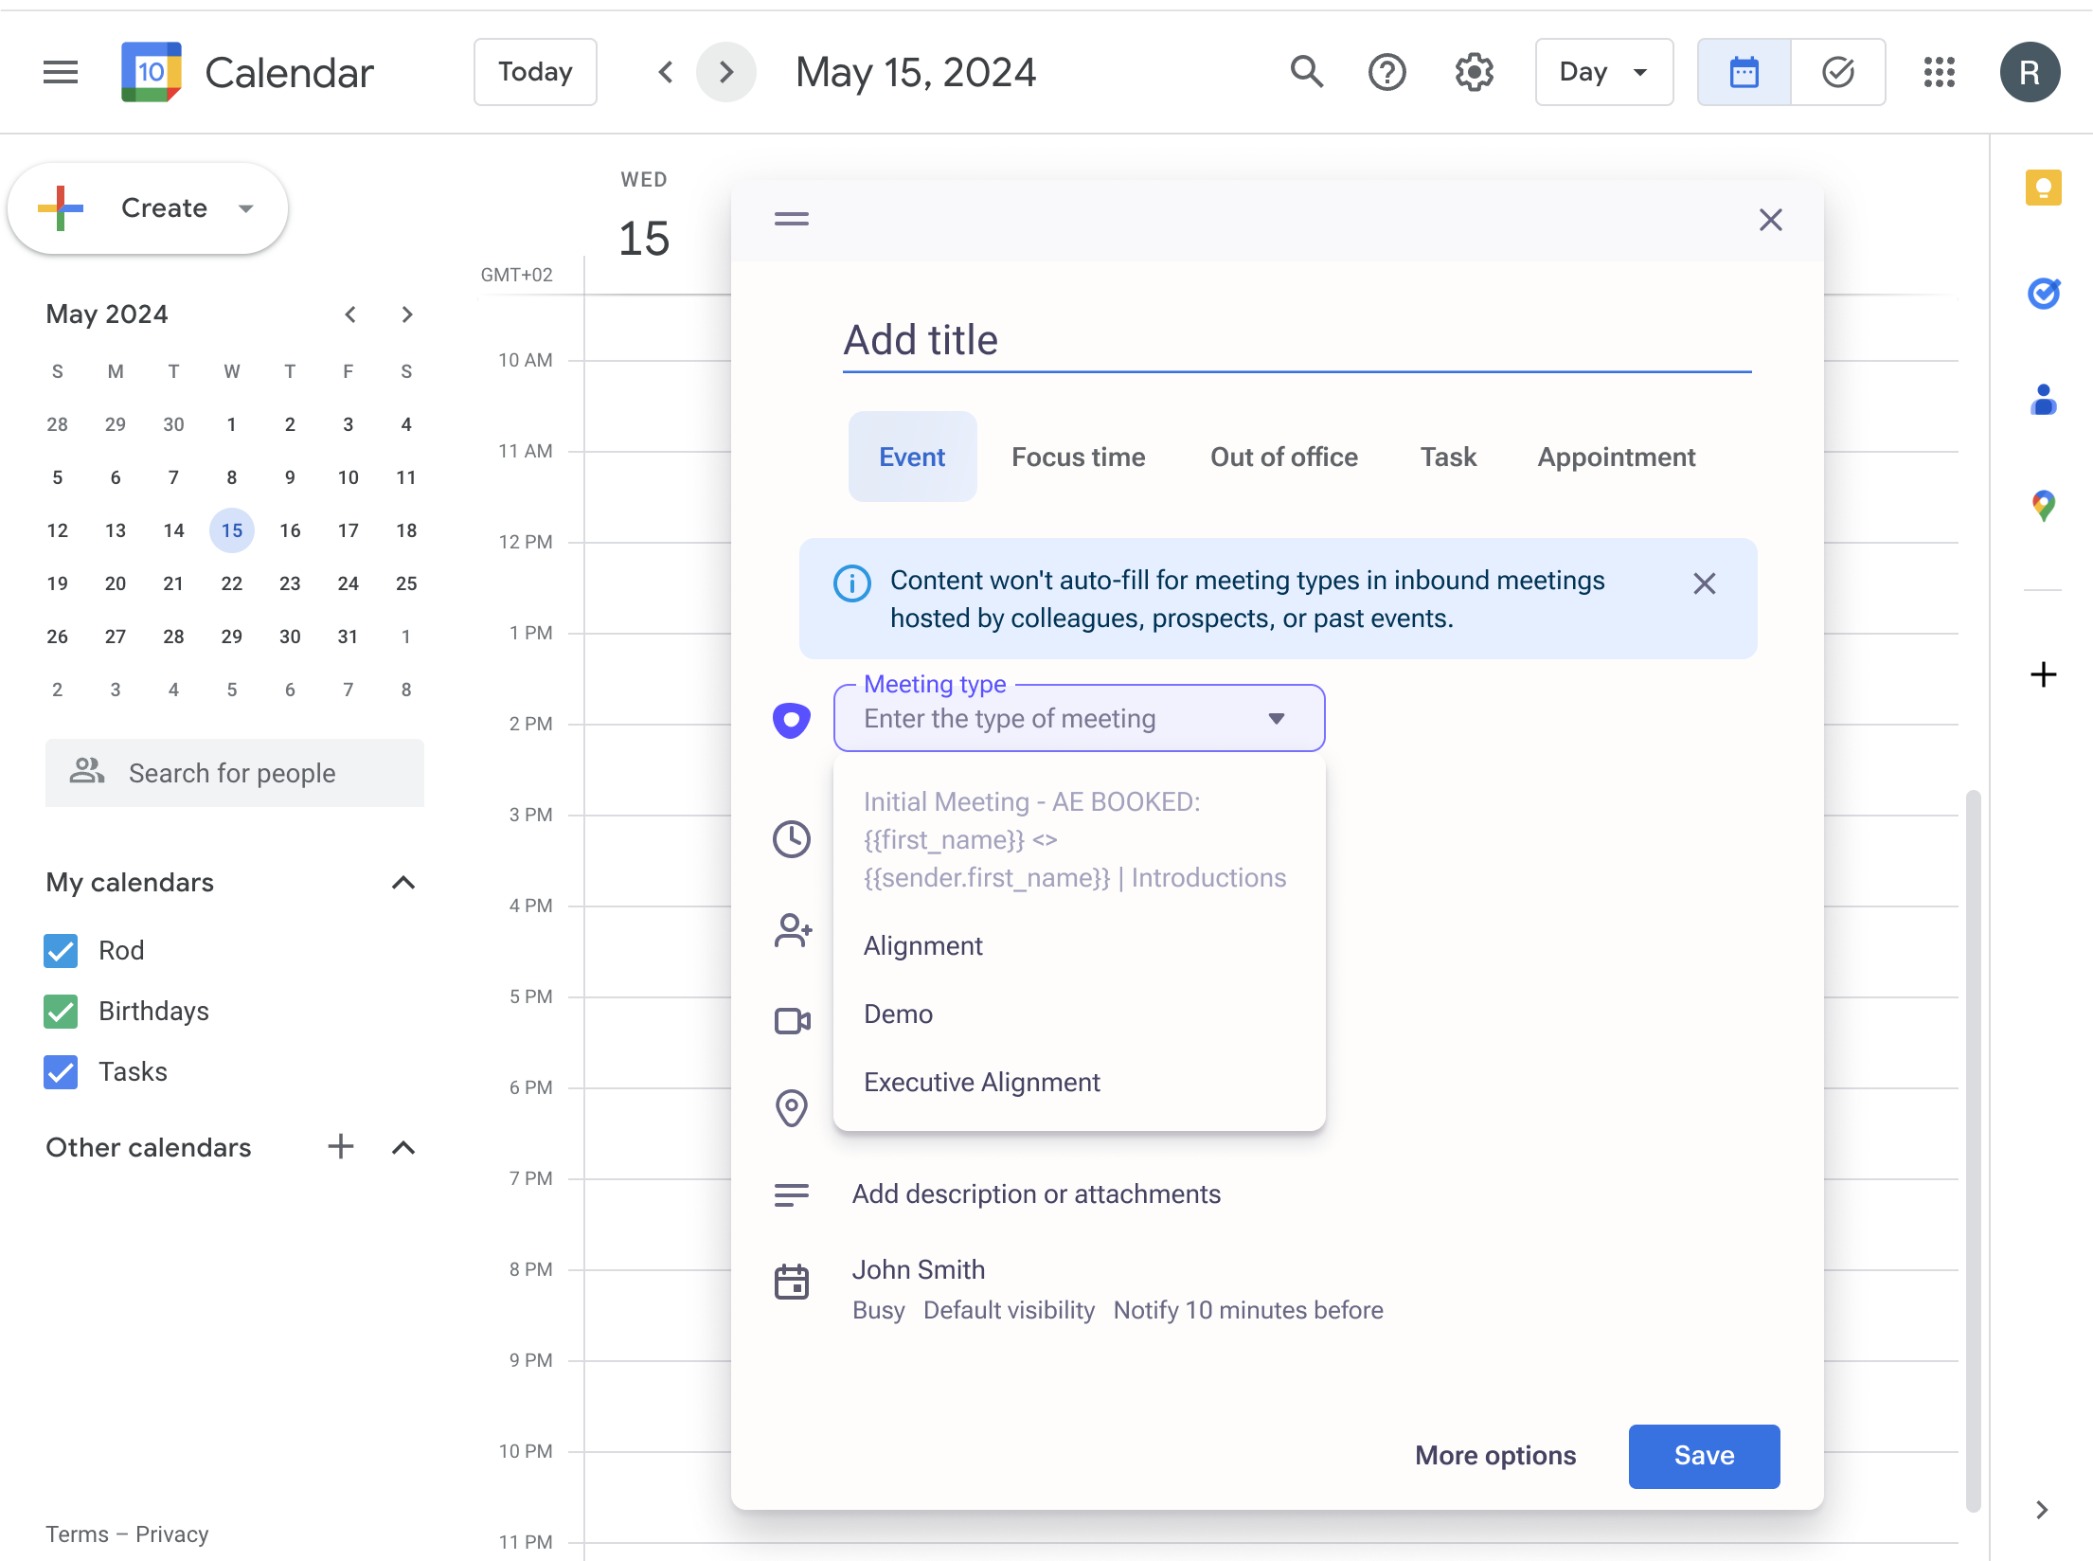Click the search magnifier icon
This screenshot has width=2093, height=1561.
1306,72
